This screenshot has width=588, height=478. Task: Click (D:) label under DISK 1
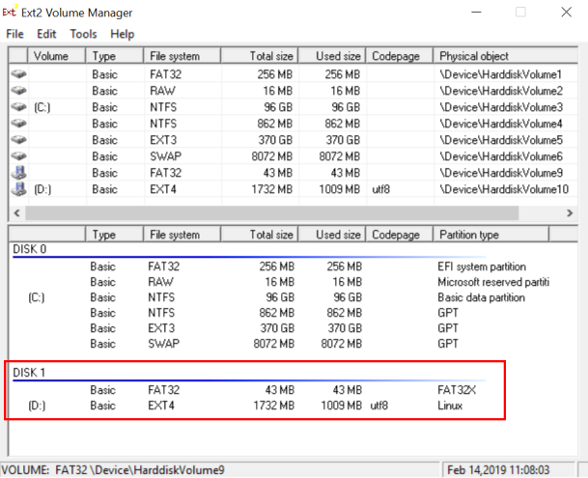pos(37,406)
